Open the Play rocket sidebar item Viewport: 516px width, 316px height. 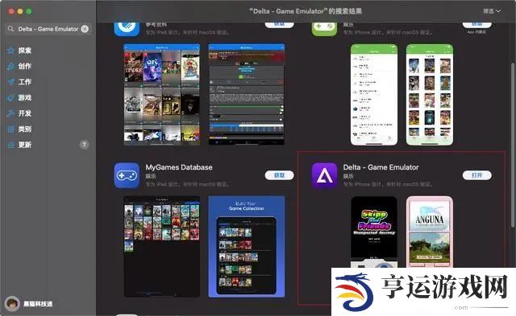[x=19, y=98]
